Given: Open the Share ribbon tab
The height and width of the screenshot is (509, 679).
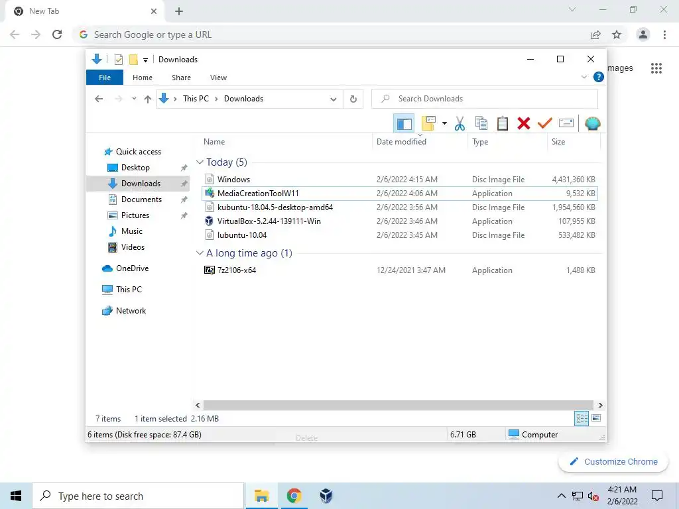Looking at the screenshot, I should (x=181, y=78).
